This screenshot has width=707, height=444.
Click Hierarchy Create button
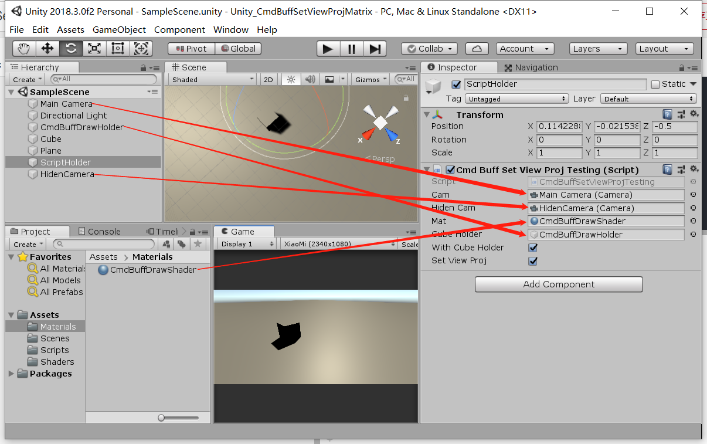coord(28,79)
